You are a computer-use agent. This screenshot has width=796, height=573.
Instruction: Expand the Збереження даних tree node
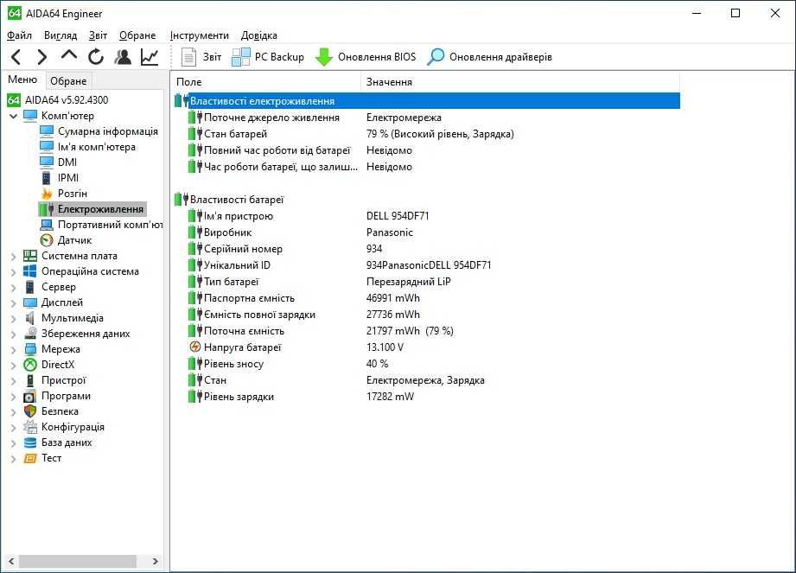[x=14, y=334]
